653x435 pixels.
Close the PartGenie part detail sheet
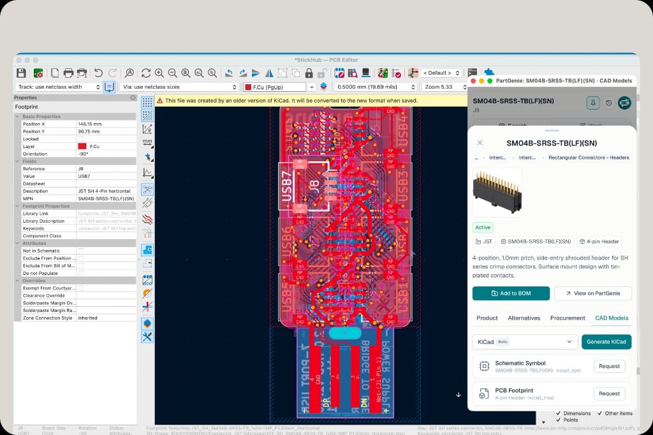pyautogui.click(x=480, y=142)
